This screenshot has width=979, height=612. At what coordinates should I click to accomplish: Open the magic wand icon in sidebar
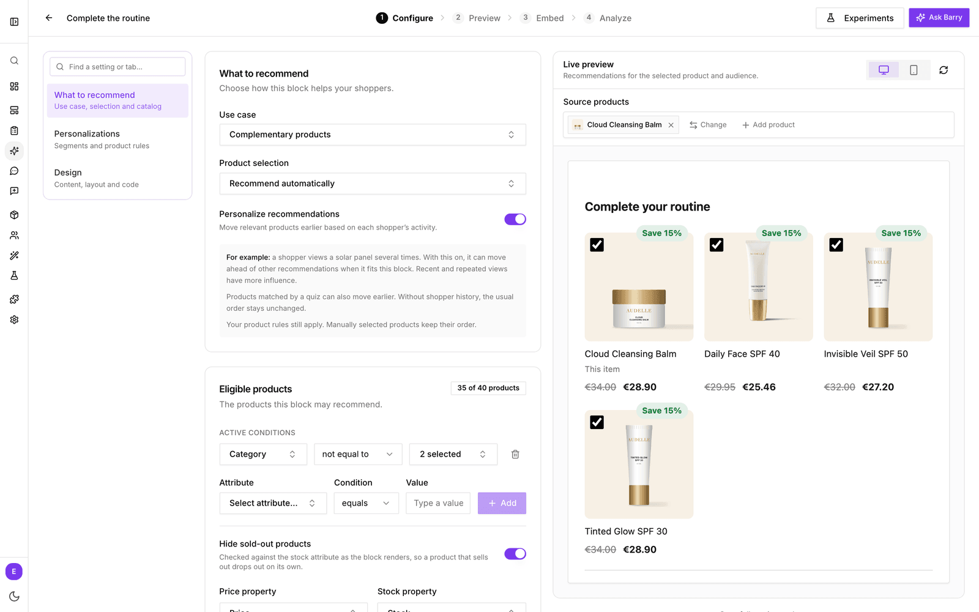[14, 255]
